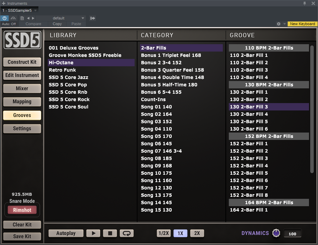
Task: Set tempo to 2X speed
Action: [197, 233]
